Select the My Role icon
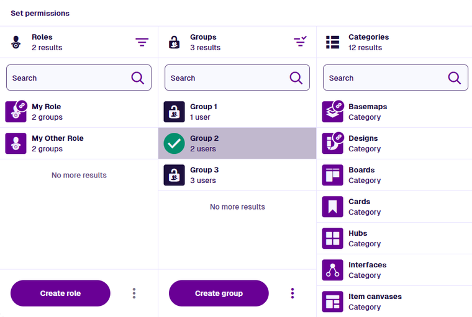Viewport: 472px width, 317px height. pos(16,112)
